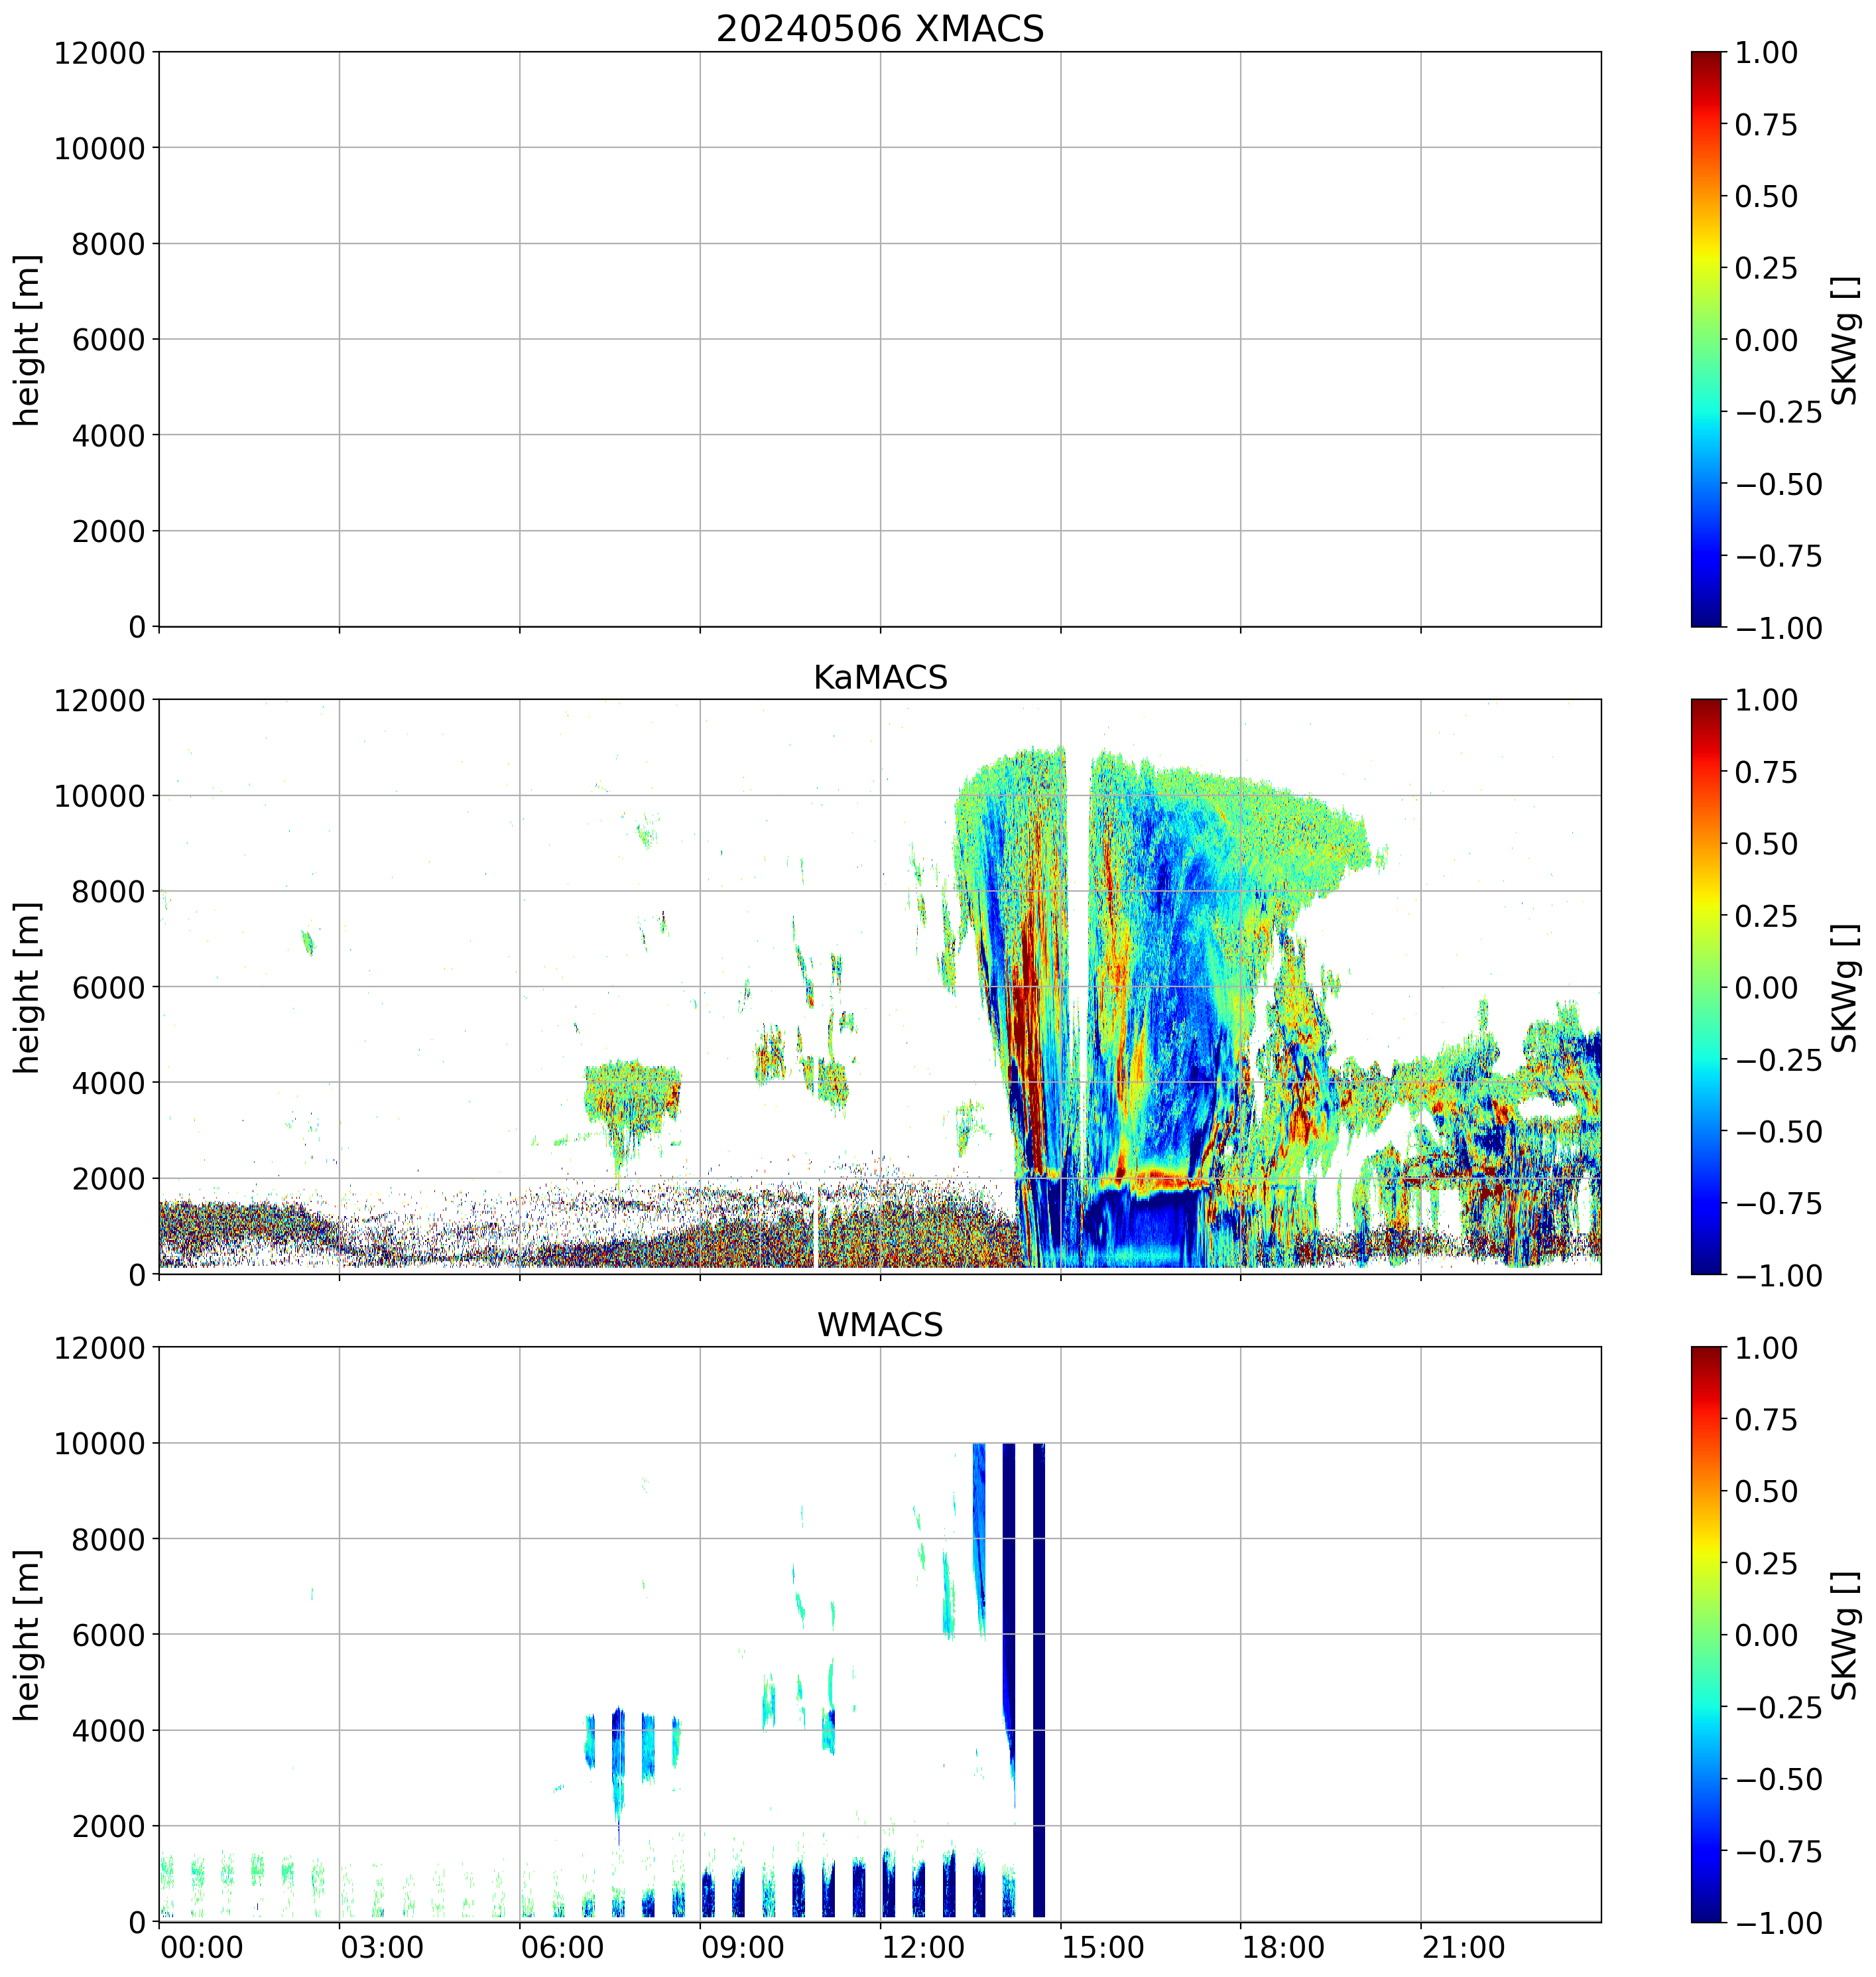Screen dimensions: 1876x1977
Task: Click the empty XMACS plot area
Action: point(879,339)
